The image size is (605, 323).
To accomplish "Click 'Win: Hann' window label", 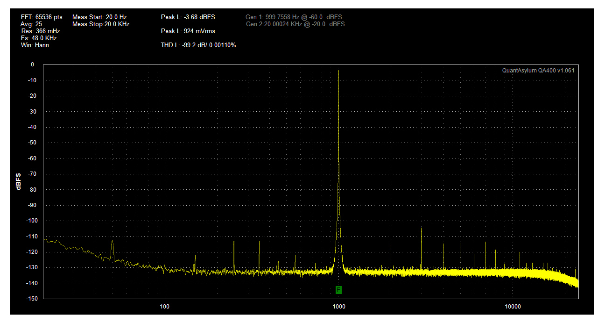I will [35, 45].
